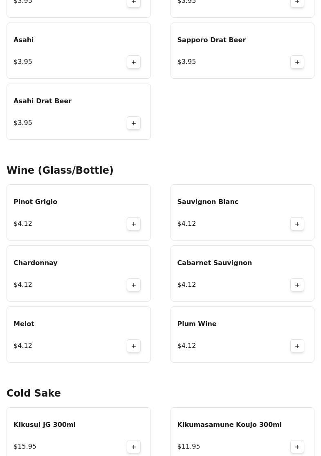Image resolution: width=321 pixels, height=456 pixels.
Task: Add Plum Wine to the cart
Action: click(297, 346)
